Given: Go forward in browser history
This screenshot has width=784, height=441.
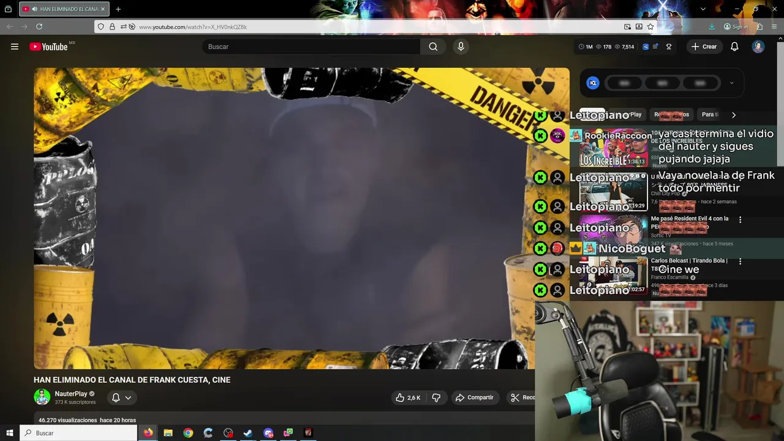Looking at the screenshot, I should [x=24, y=27].
